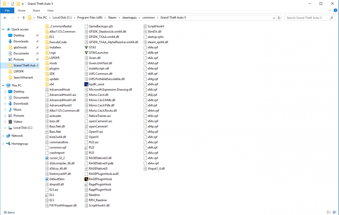Viewport: 339px width, 215px height.
Task: Unpin Documents from Quick access
Action: (x=37, y=53)
